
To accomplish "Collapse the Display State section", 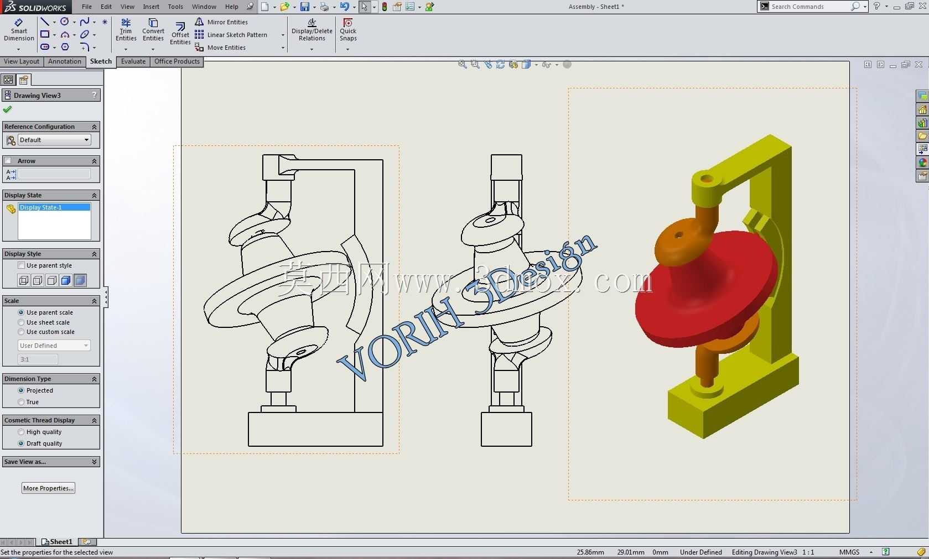I will (x=94, y=195).
